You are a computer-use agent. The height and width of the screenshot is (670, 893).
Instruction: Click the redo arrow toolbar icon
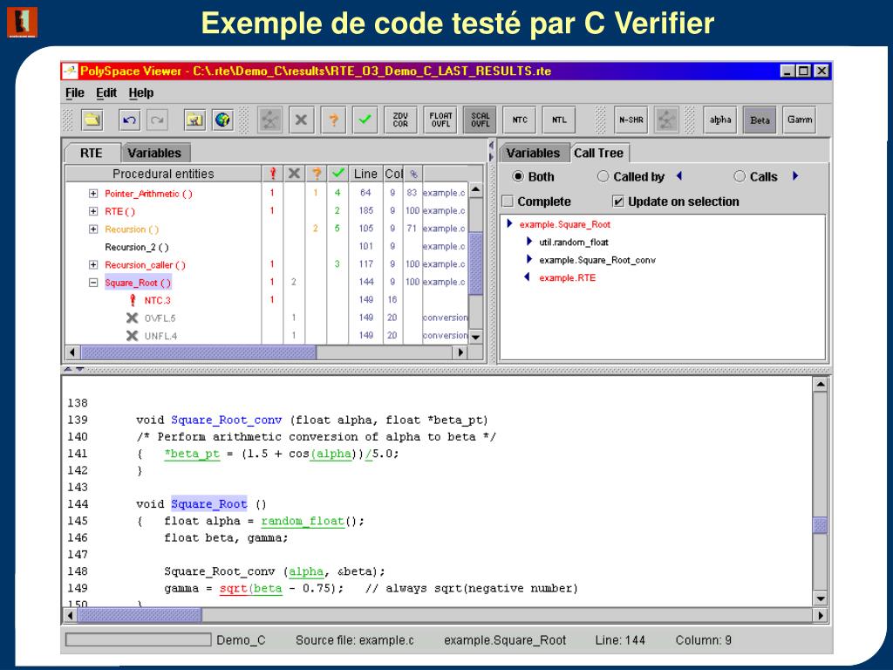pos(157,120)
